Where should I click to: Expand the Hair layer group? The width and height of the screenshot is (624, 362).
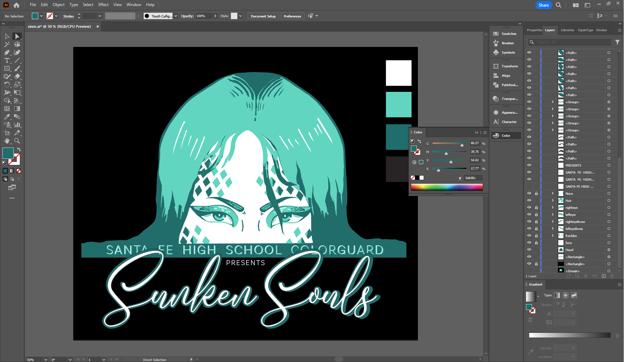coord(553,200)
